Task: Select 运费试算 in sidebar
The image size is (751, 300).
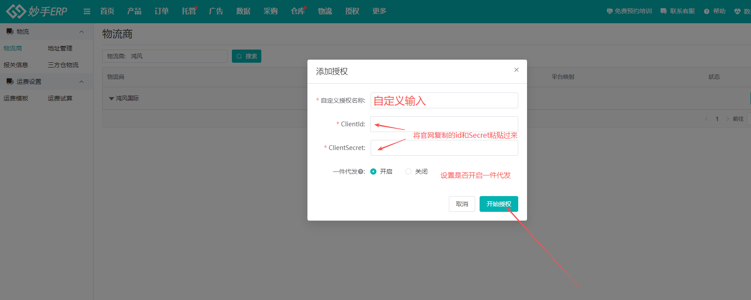Action: [60, 98]
